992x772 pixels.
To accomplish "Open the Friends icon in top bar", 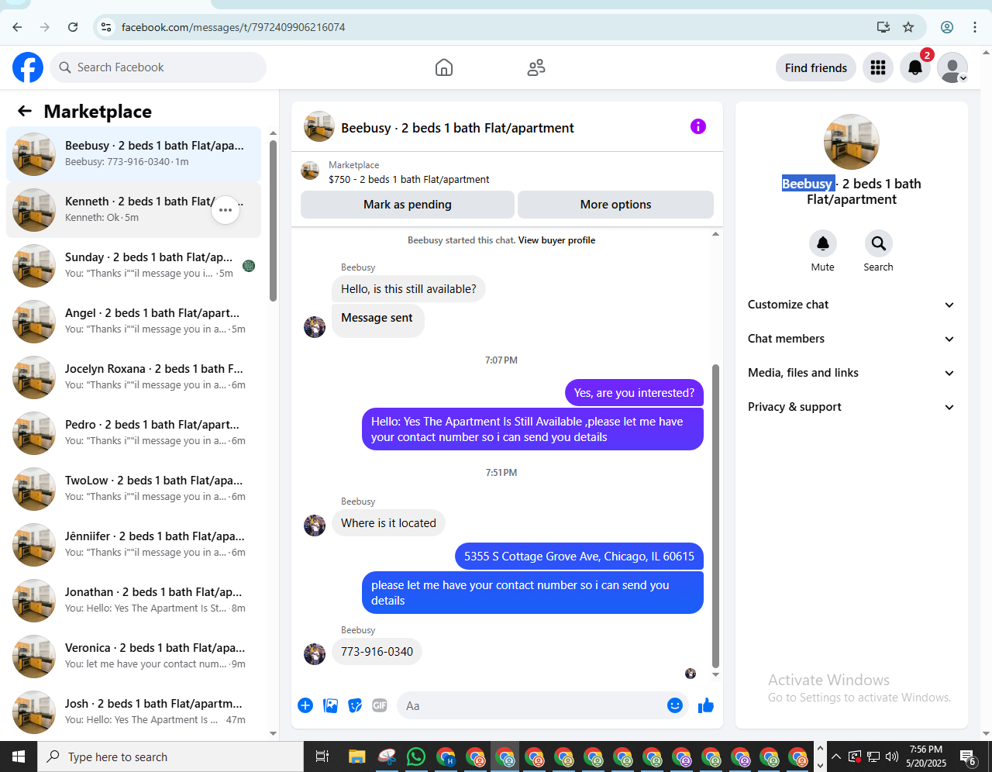I will [536, 67].
